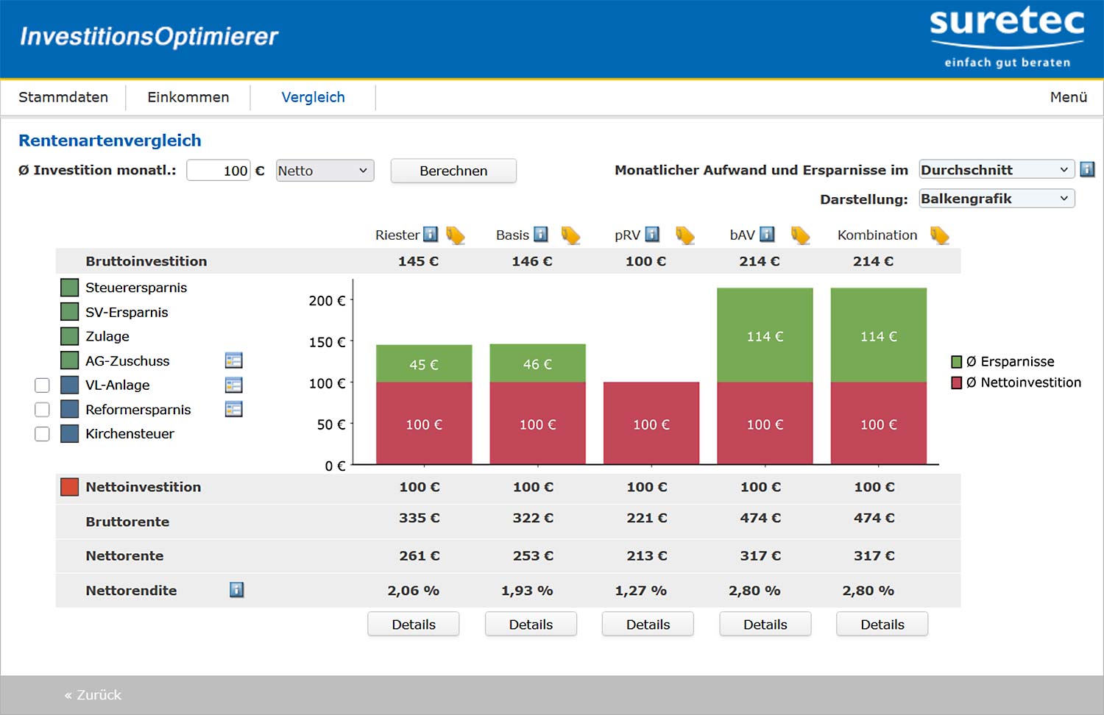Image resolution: width=1104 pixels, height=715 pixels.
Task: Toggle the Kirchensteuer checkbox
Action: coord(43,434)
